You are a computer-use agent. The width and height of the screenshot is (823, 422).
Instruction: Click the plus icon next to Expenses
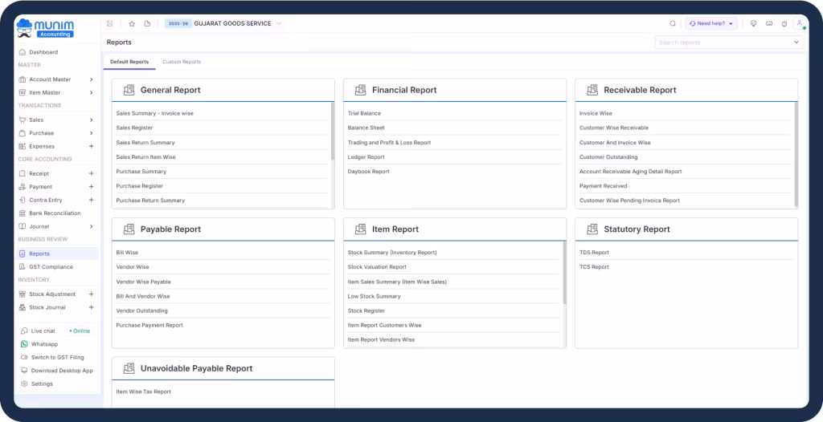92,146
